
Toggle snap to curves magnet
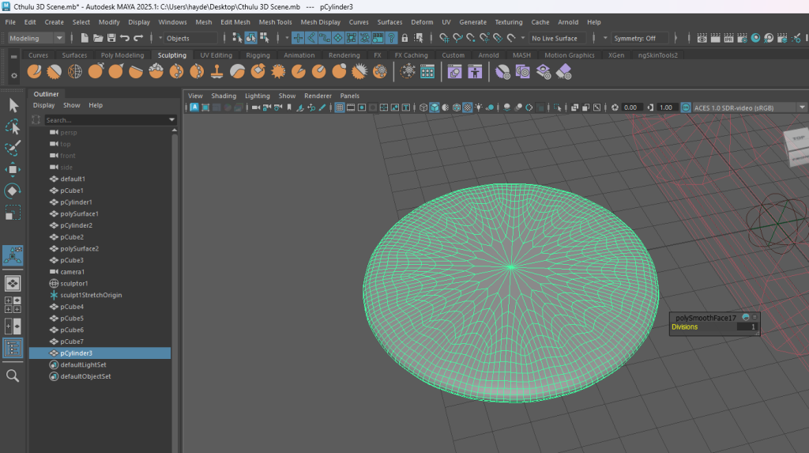pyautogui.click(x=457, y=38)
